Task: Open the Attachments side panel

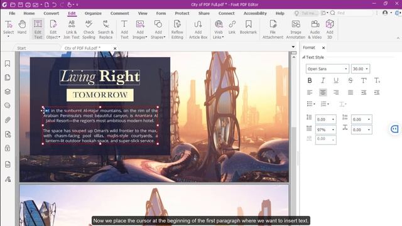Action: tap(8, 120)
